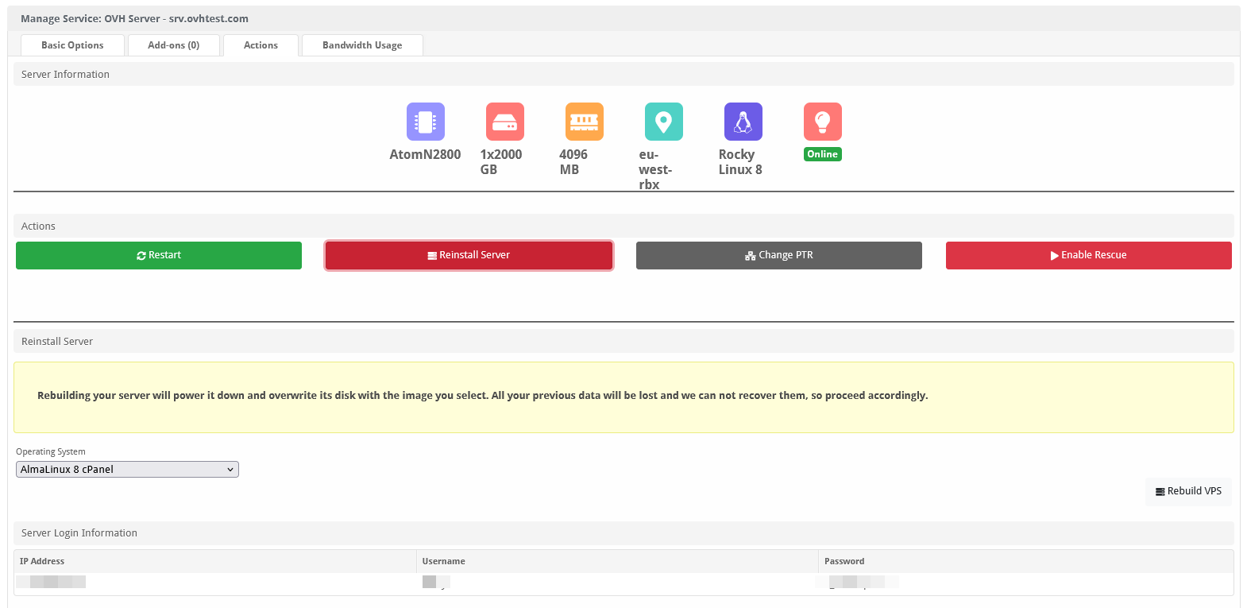Image resolution: width=1247 pixels, height=608 pixels.
Task: Click the lightbulb status icon above Online
Action: (823, 122)
